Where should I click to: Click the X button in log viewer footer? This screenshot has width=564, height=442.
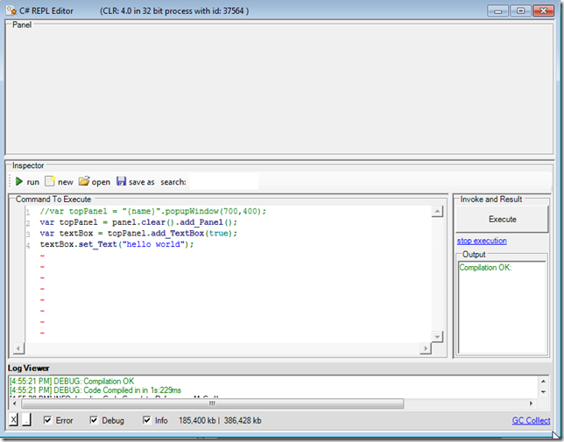[13, 419]
